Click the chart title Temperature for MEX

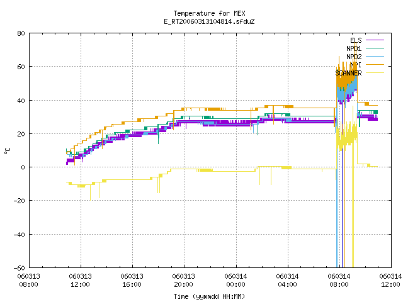[x=209, y=13]
